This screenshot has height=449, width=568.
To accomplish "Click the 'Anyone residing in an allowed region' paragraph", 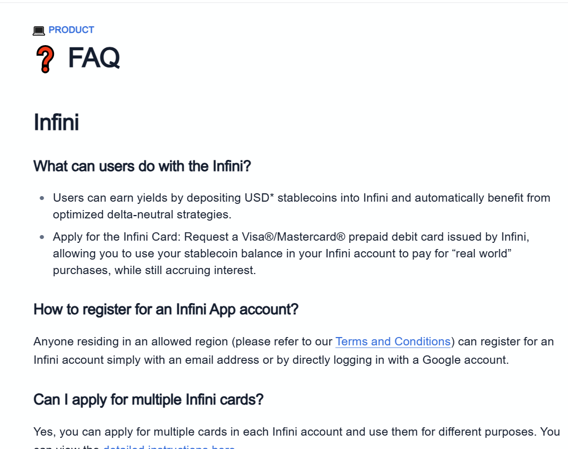I will (x=293, y=351).
